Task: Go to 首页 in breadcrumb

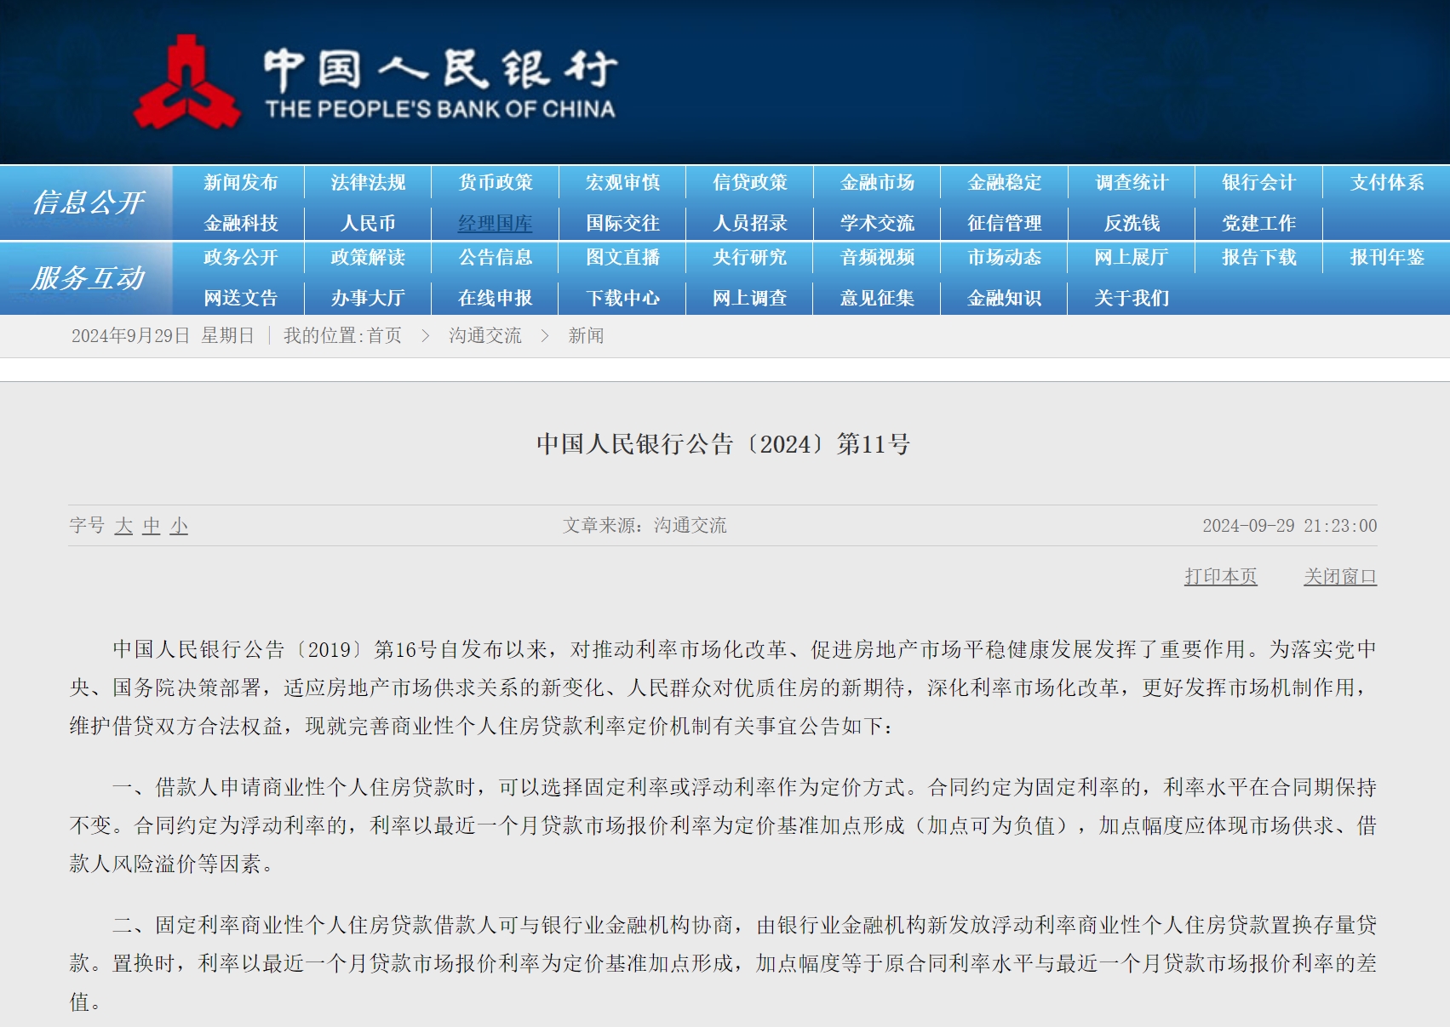Action: pos(384,336)
